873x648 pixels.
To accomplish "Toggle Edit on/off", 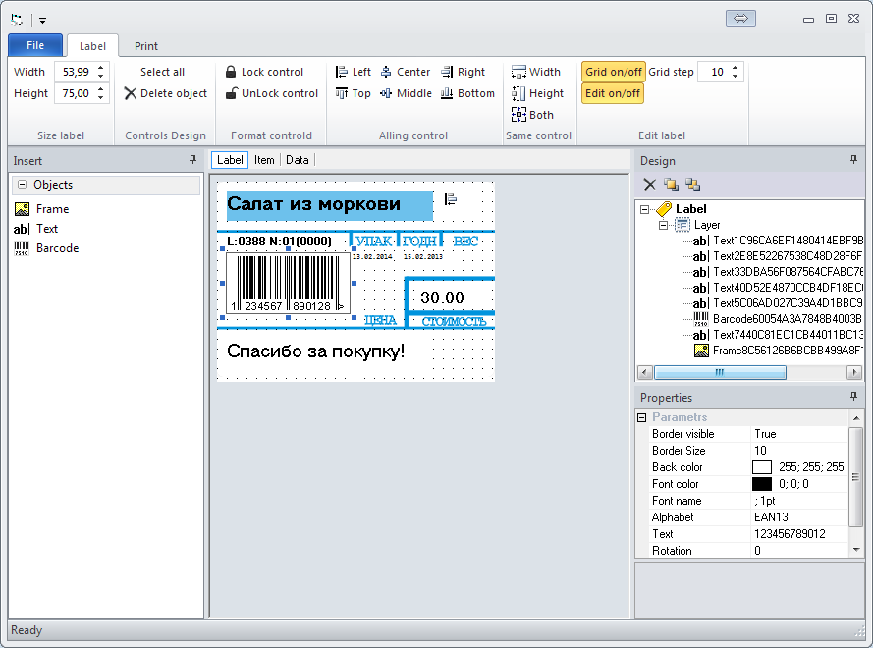I will click(x=613, y=93).
